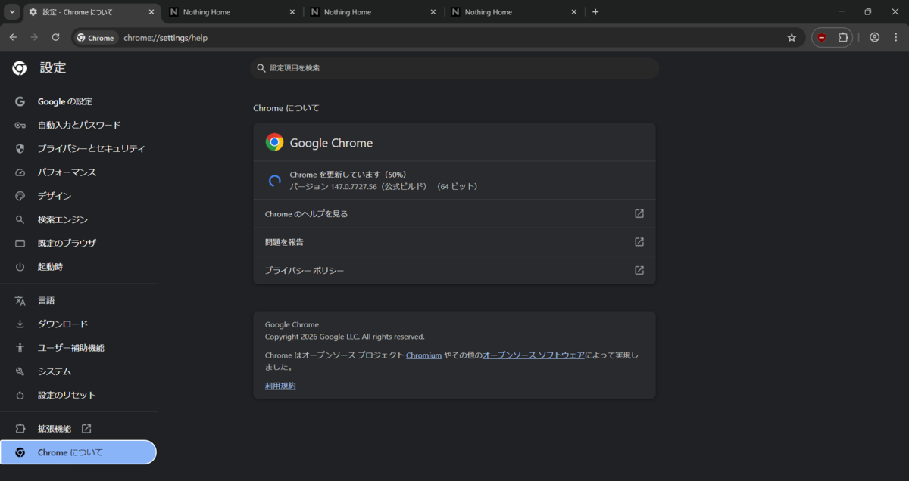Open Chrome のヘルプを見る row
The image size is (909, 481).
454,214
